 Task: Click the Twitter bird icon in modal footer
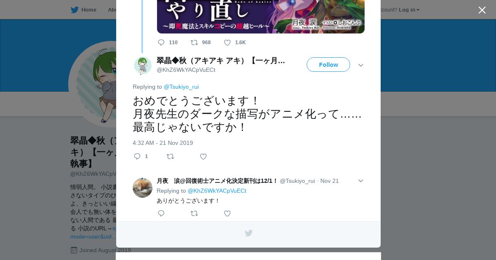(x=248, y=233)
